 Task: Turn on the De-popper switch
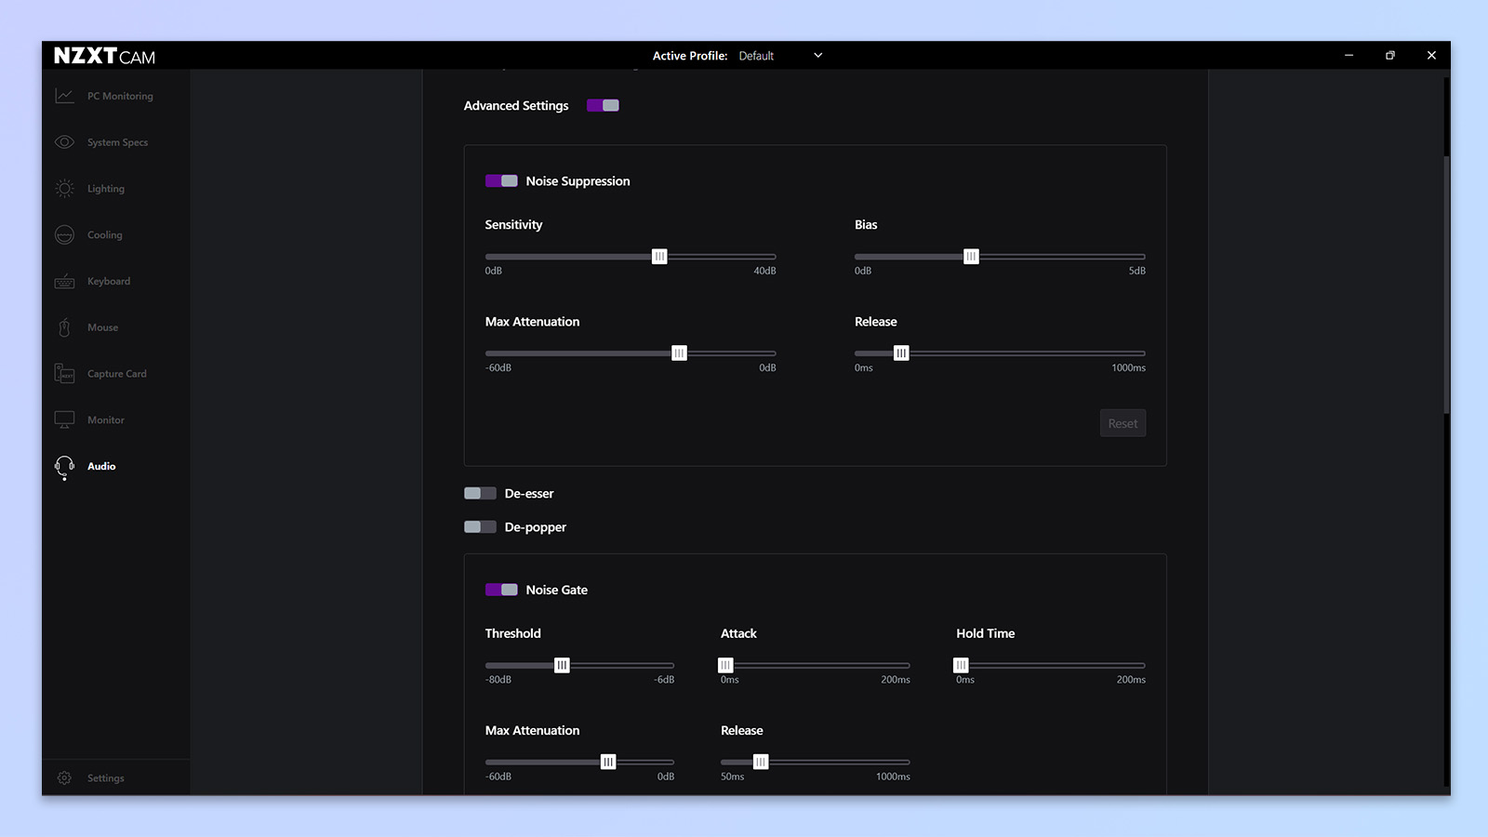(x=480, y=527)
